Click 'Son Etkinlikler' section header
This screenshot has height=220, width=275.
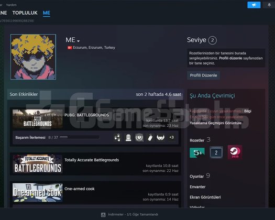24,94
